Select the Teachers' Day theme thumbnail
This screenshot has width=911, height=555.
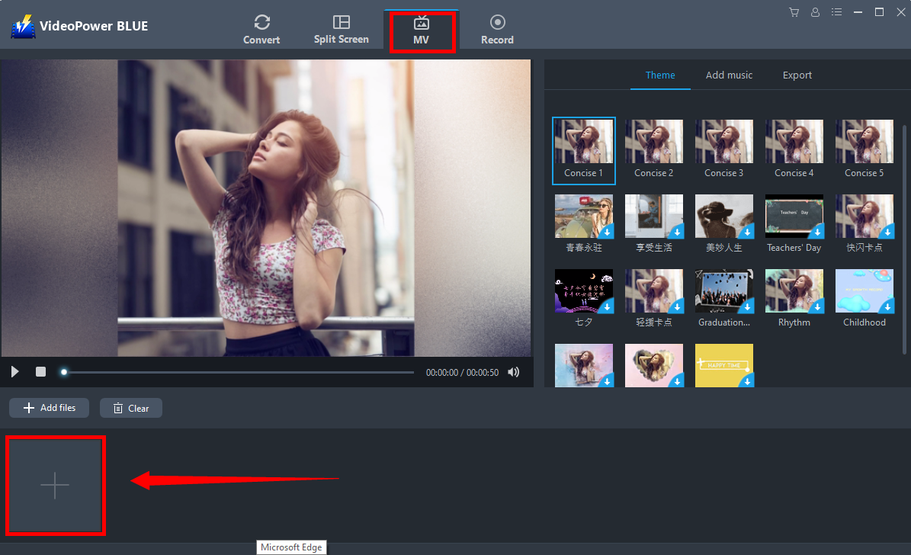click(x=794, y=217)
